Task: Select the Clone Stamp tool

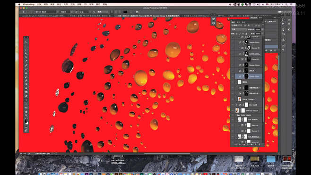Action: [x=26, y=73]
